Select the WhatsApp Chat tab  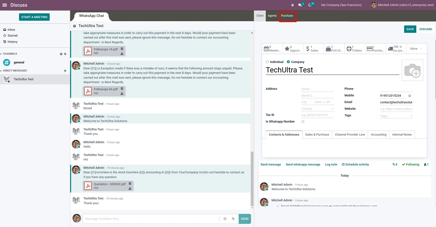91,16
